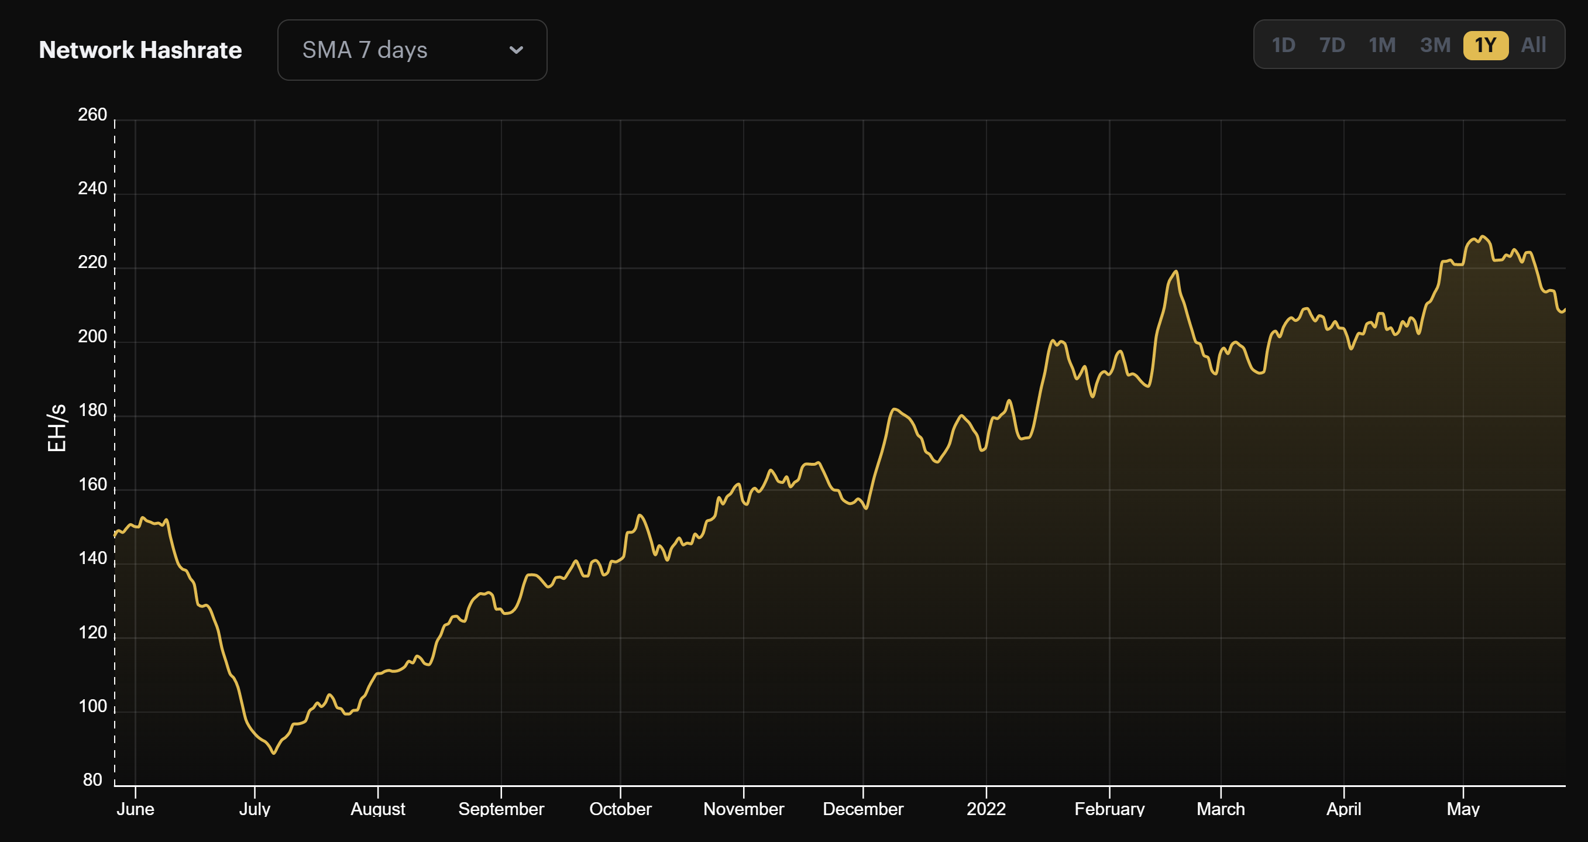Select the 1D time range
Viewport: 1588px width, 842px height.
point(1285,44)
